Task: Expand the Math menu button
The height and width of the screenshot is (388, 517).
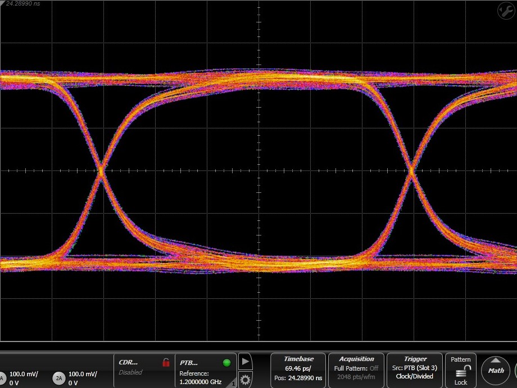Action: [x=496, y=369]
